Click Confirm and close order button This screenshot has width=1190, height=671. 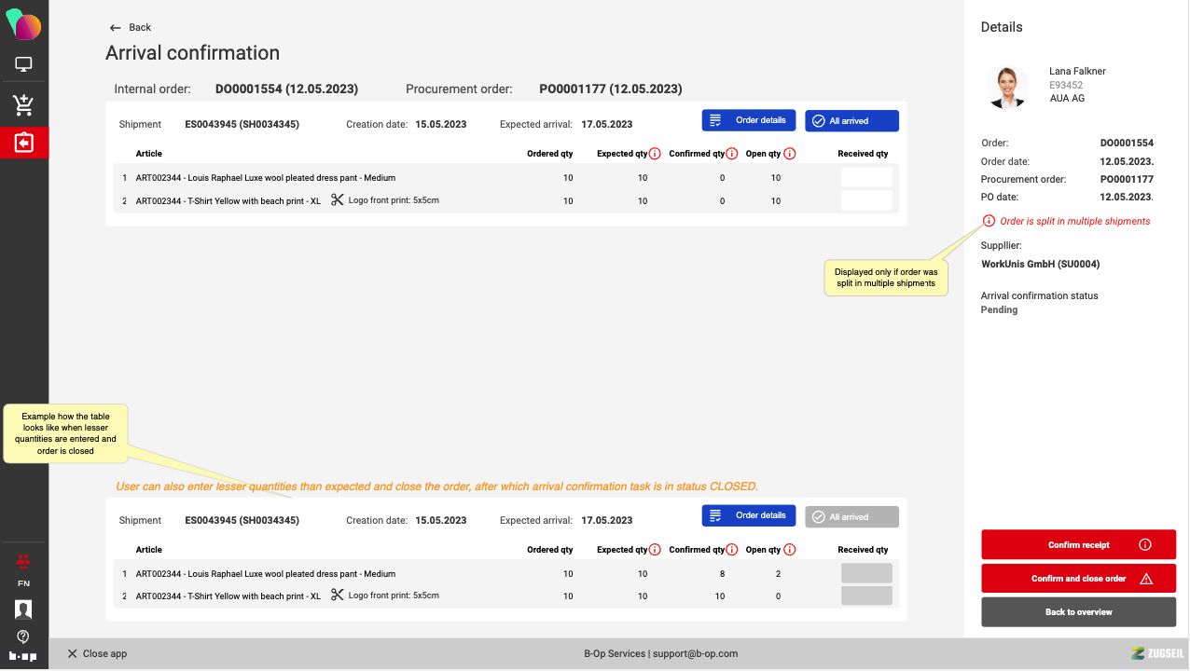point(1078,579)
